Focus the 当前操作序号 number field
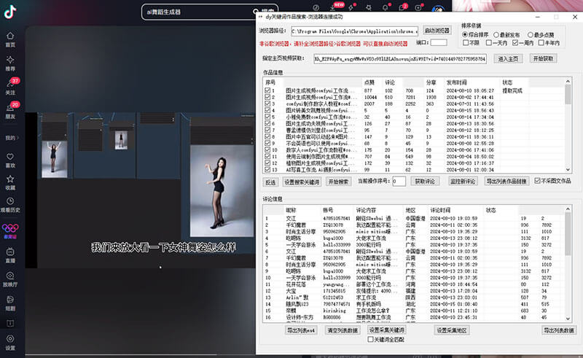 [399, 182]
